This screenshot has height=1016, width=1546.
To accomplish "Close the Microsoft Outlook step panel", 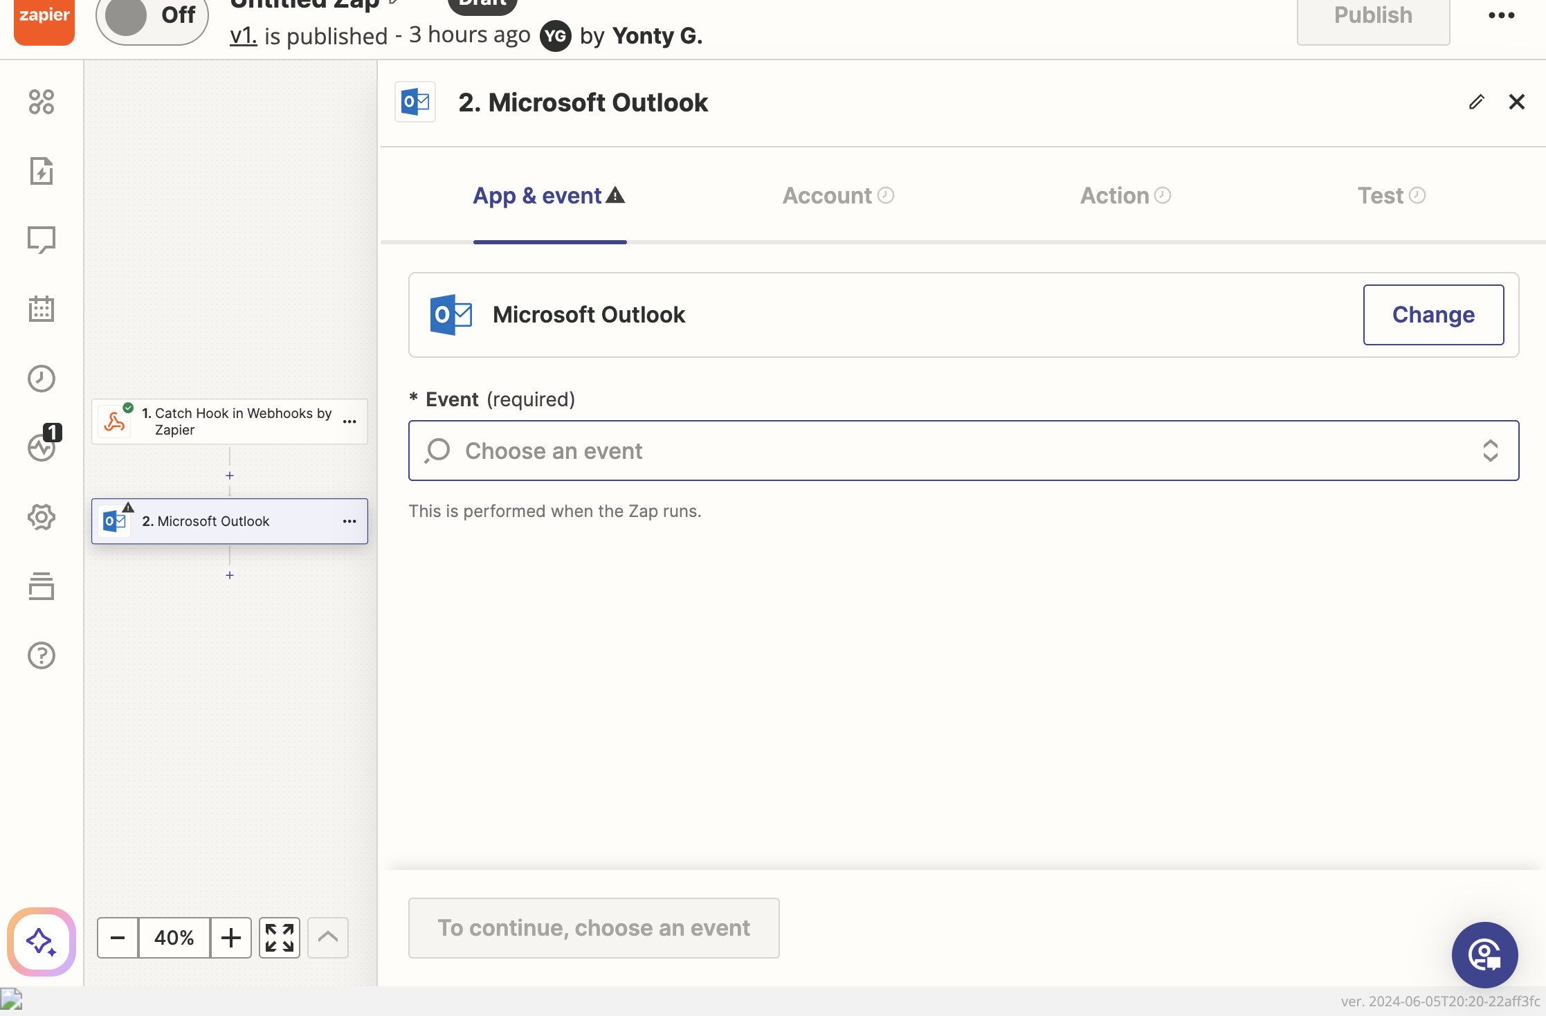I will point(1517,102).
